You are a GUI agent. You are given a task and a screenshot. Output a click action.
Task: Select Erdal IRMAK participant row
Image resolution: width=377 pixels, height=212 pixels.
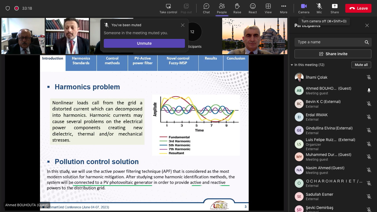pos(333,117)
